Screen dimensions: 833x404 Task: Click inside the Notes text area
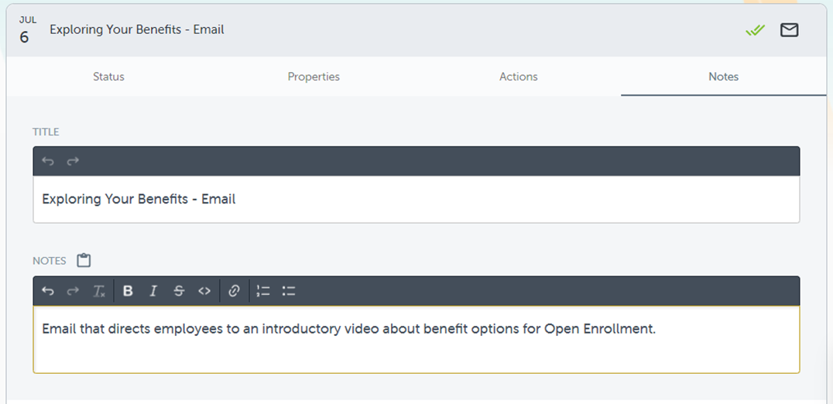tap(416, 348)
